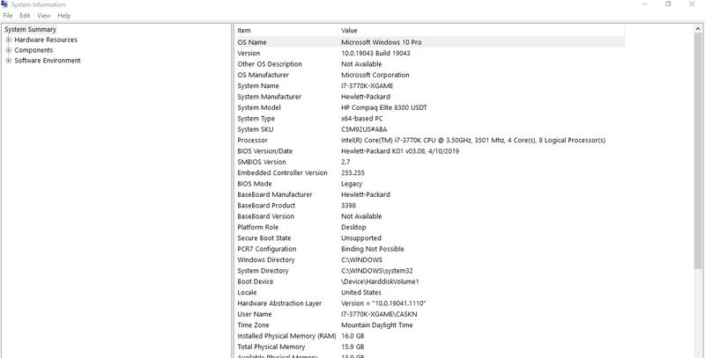This screenshot has width=705, height=358.
Task: Select the Boot Device row
Action: point(429,281)
